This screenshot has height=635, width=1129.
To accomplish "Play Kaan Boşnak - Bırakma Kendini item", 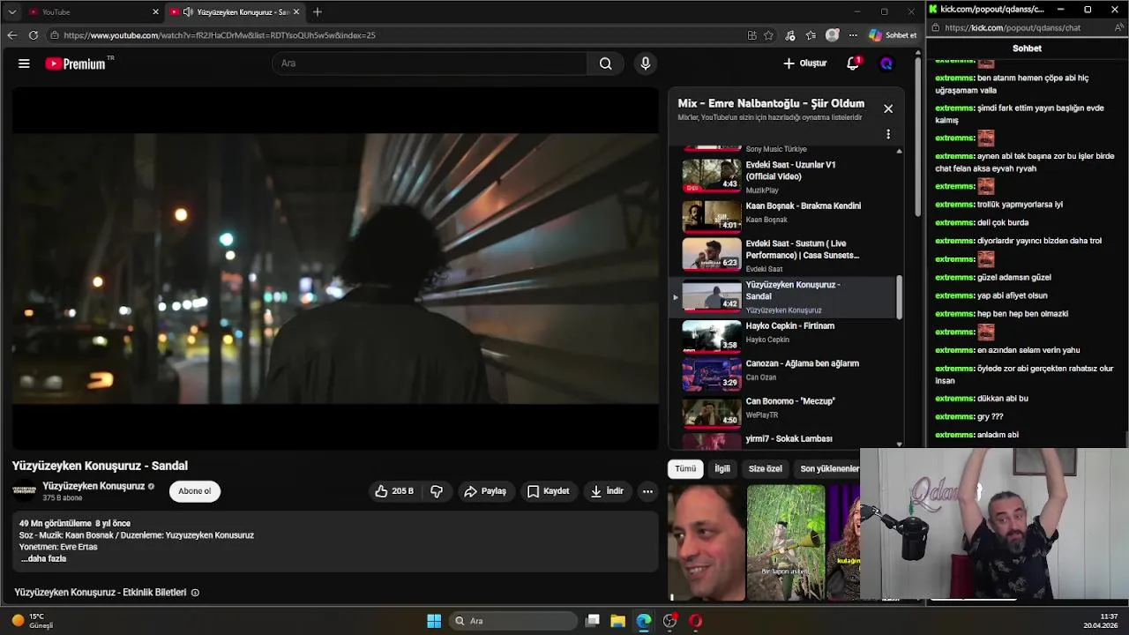I will 783,216.
